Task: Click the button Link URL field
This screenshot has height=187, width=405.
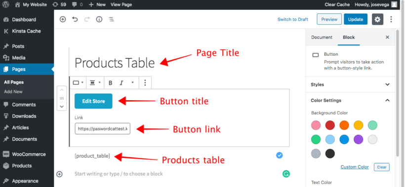Action: tap(103, 128)
